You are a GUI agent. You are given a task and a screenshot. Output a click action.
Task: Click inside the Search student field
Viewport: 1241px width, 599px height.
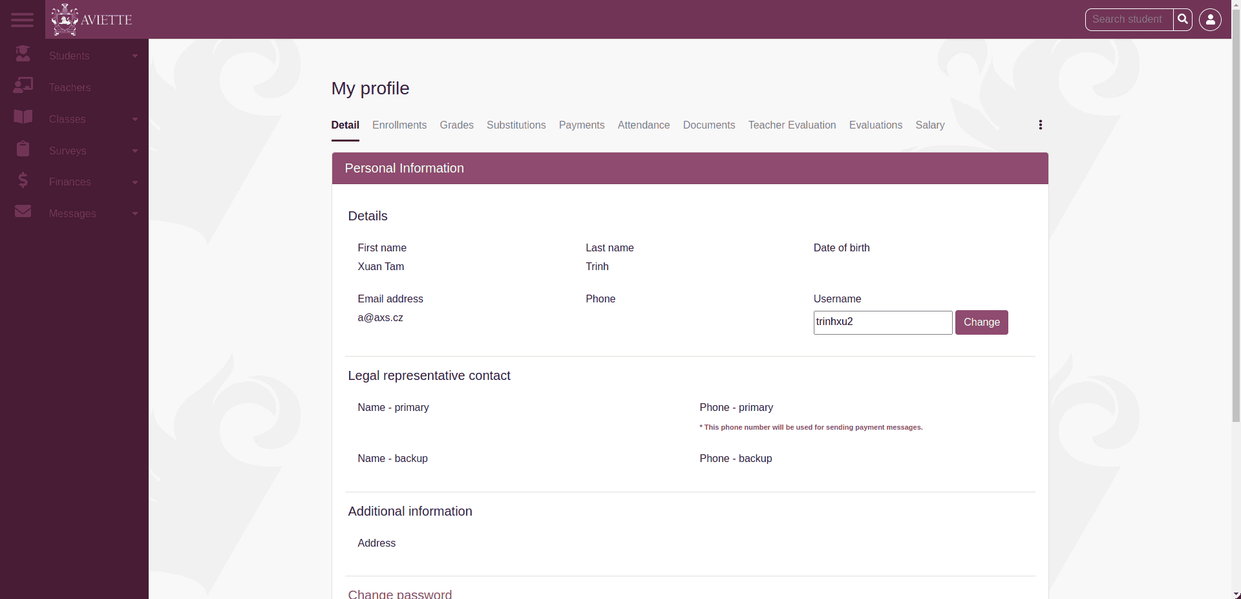(x=1128, y=19)
